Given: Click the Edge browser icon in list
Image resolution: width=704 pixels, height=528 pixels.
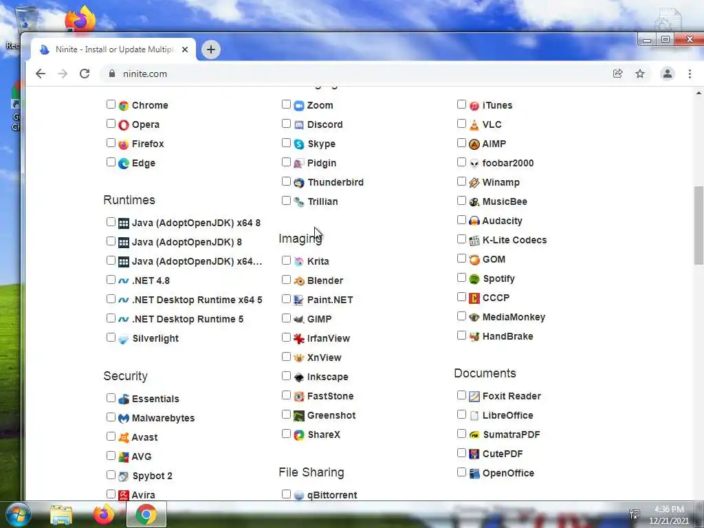Looking at the screenshot, I should pos(124,164).
